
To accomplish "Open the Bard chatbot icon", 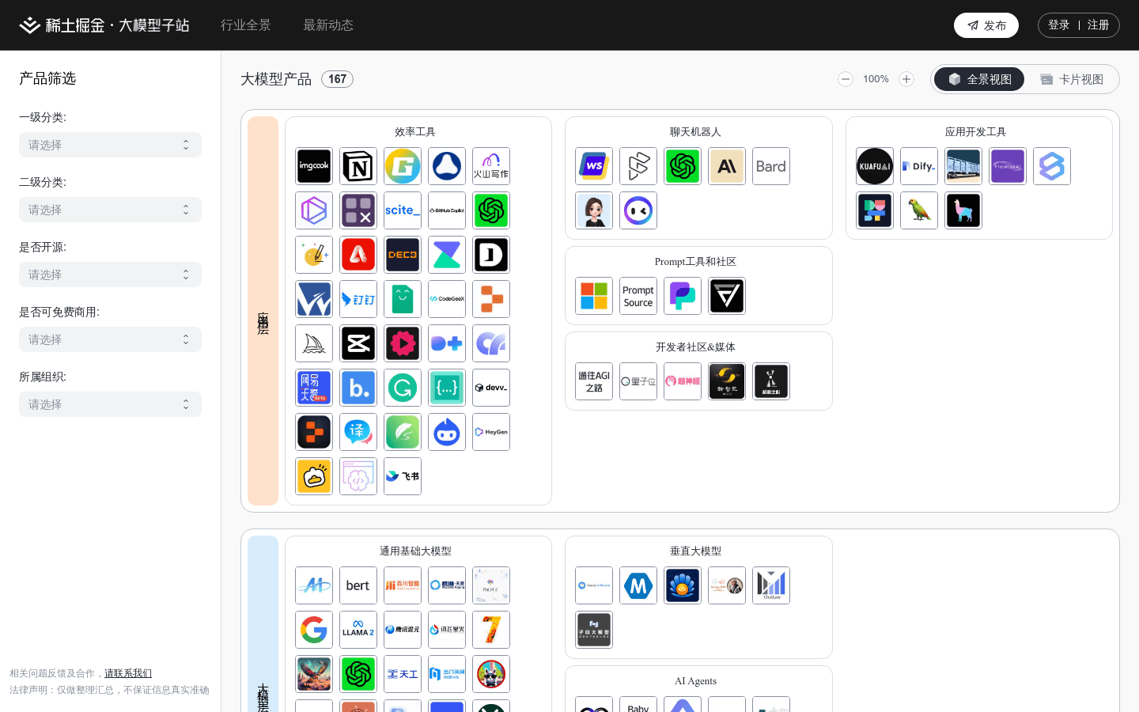I will (x=771, y=166).
